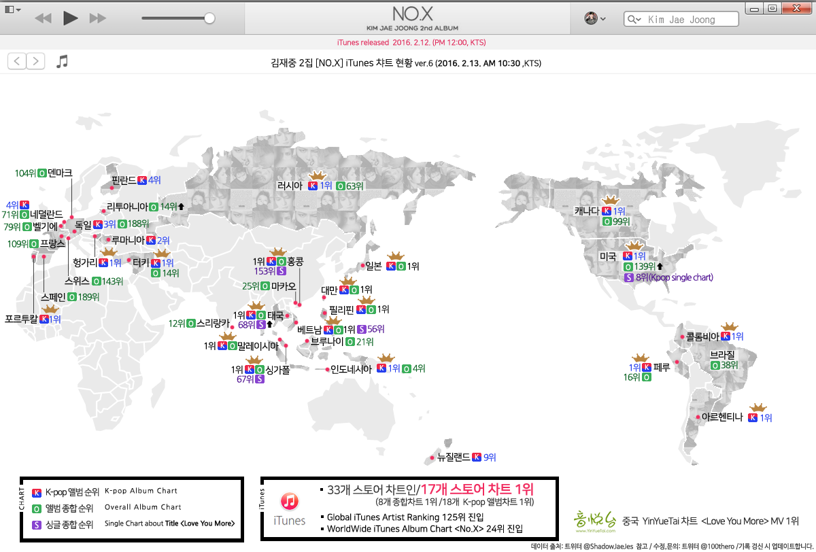Select the 필리핀 country label
Screen dimensions: 816x552
[341, 309]
